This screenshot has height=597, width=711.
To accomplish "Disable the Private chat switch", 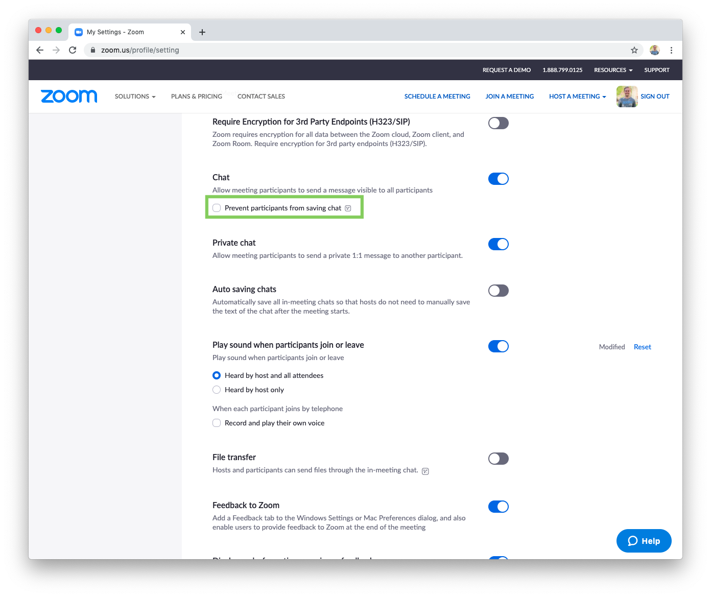I will [499, 244].
